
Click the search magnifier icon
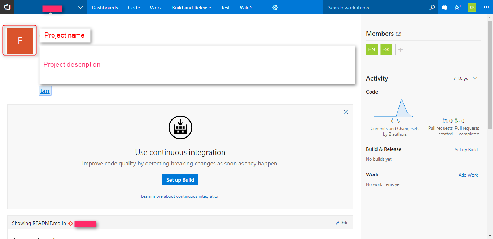tap(432, 7)
